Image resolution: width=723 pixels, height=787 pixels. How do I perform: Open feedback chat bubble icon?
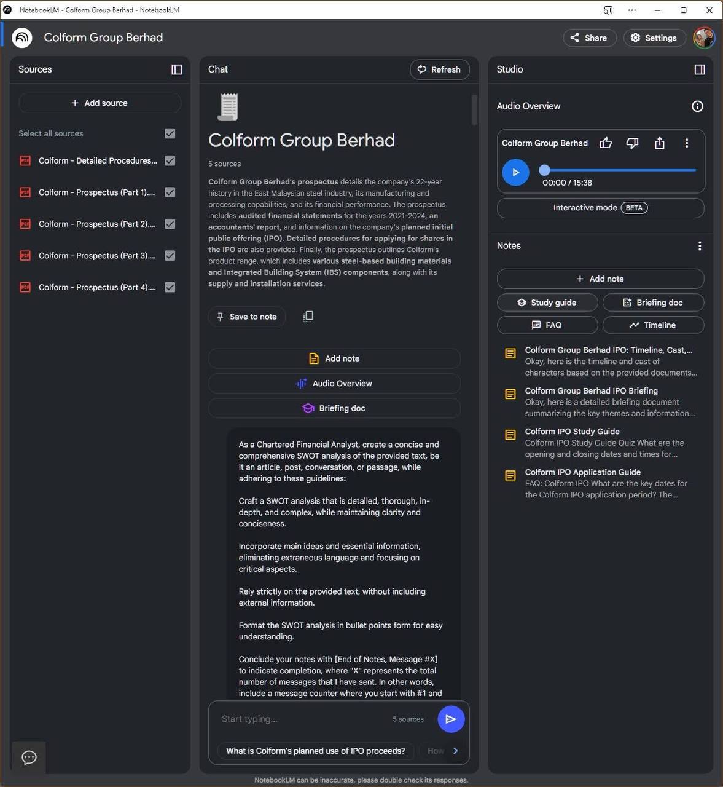(29, 757)
